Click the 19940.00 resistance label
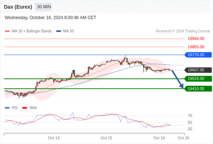 tap(196, 39)
